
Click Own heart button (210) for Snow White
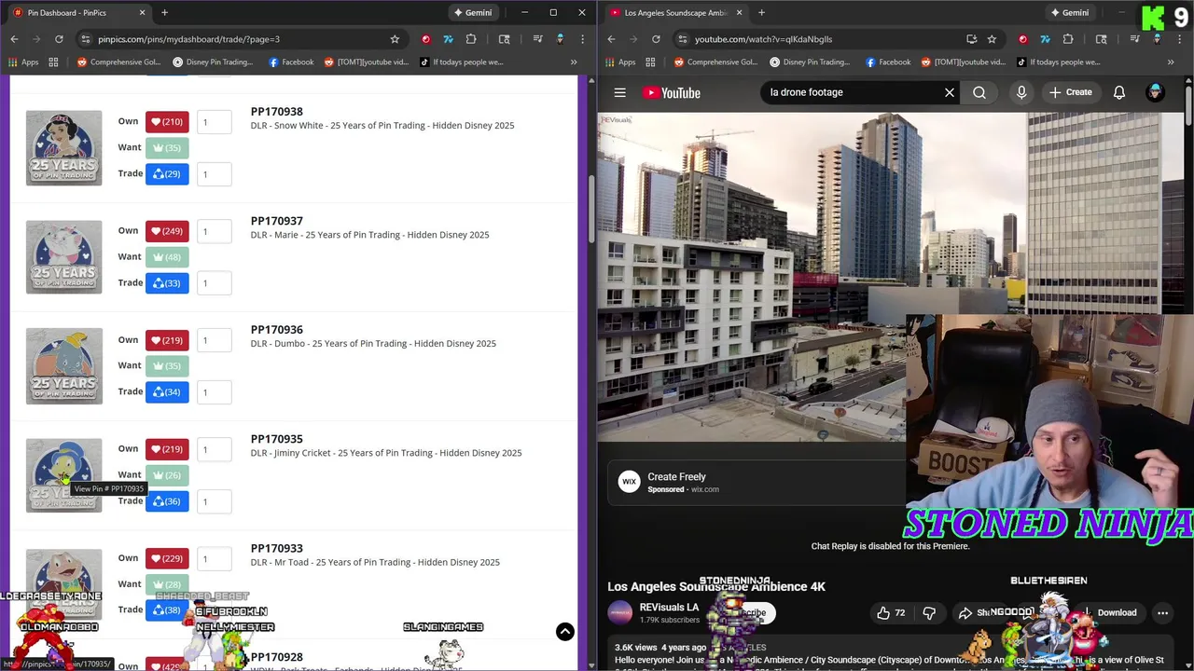coord(167,121)
